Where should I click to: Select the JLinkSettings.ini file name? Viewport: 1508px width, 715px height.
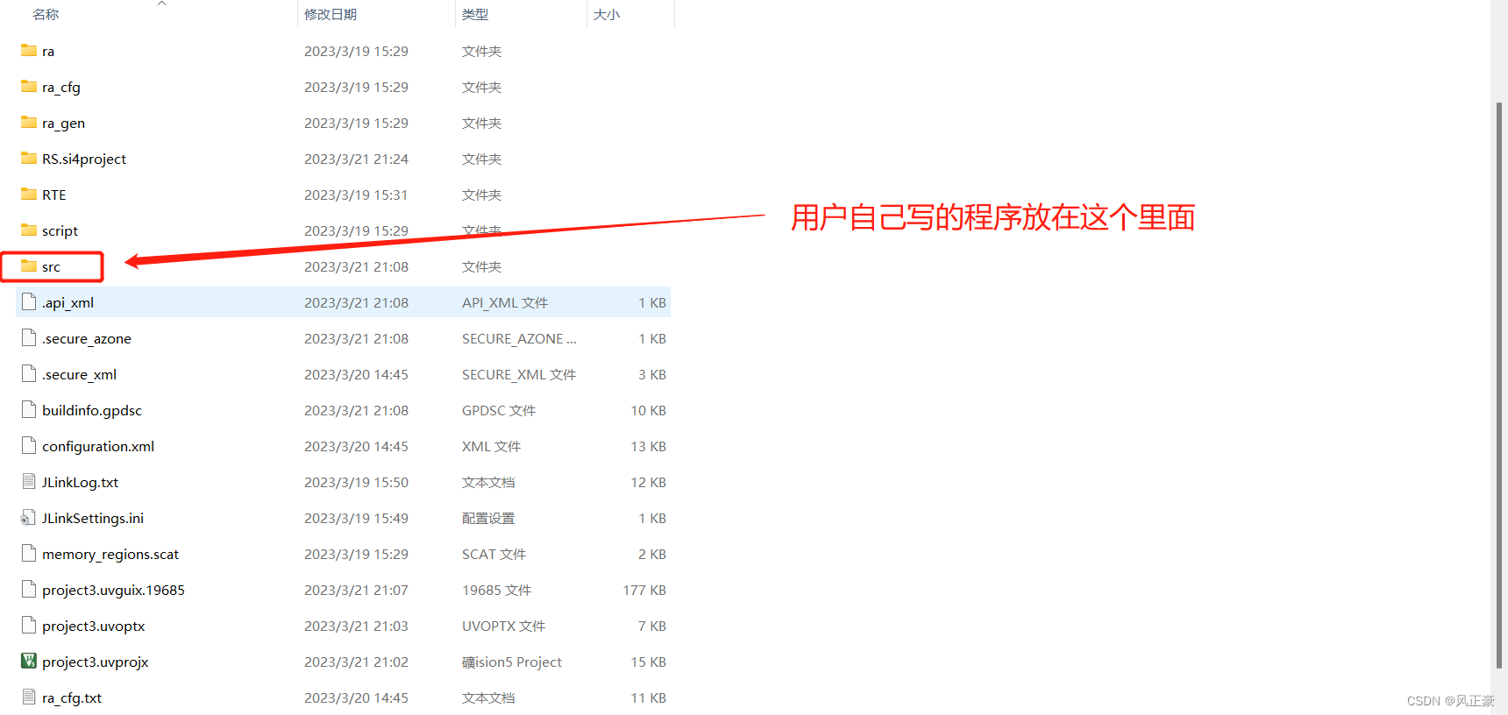pos(93,519)
